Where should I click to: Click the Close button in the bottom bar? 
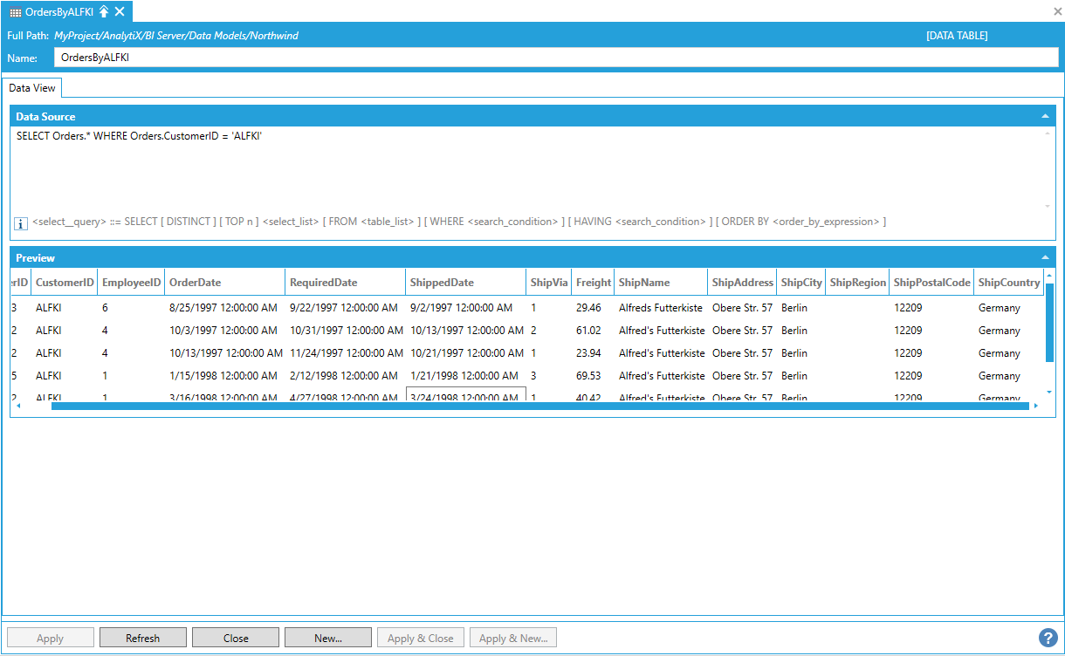pos(236,638)
